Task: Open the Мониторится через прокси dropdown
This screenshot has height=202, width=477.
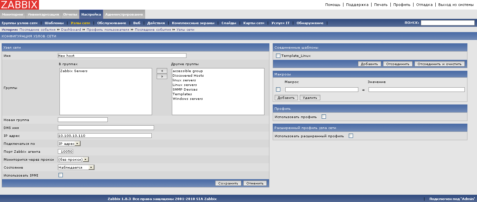Action: [73, 160]
